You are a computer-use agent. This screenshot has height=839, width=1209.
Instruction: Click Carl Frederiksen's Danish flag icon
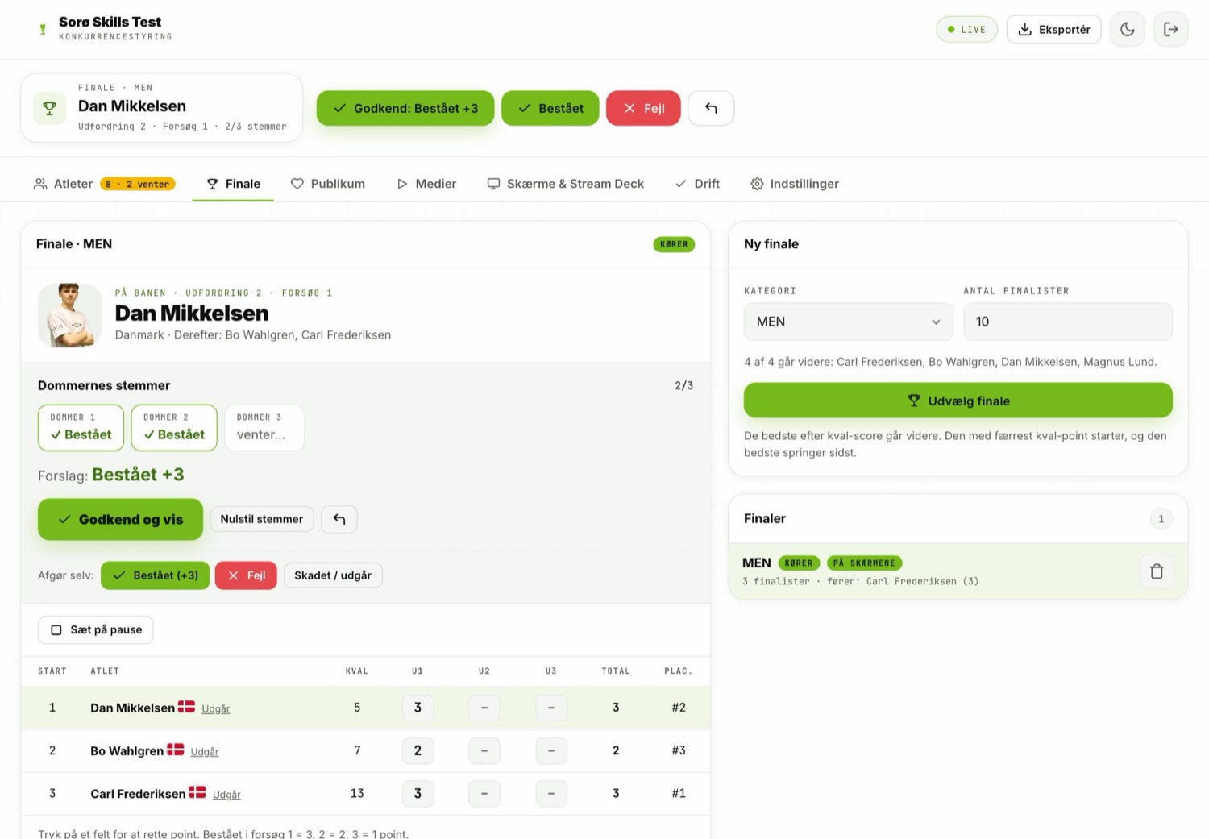pyautogui.click(x=197, y=792)
